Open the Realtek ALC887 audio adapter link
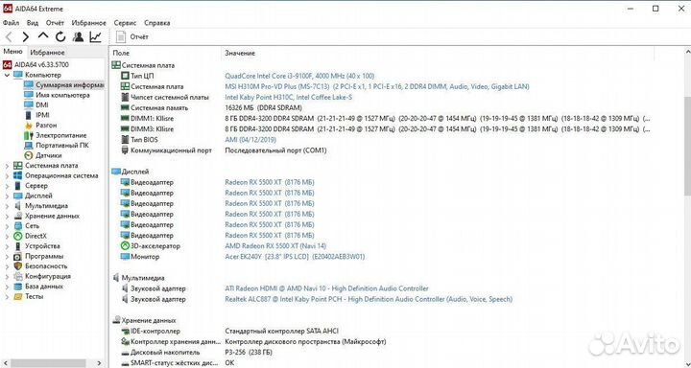The width and height of the screenshot is (691, 368). [x=369, y=299]
